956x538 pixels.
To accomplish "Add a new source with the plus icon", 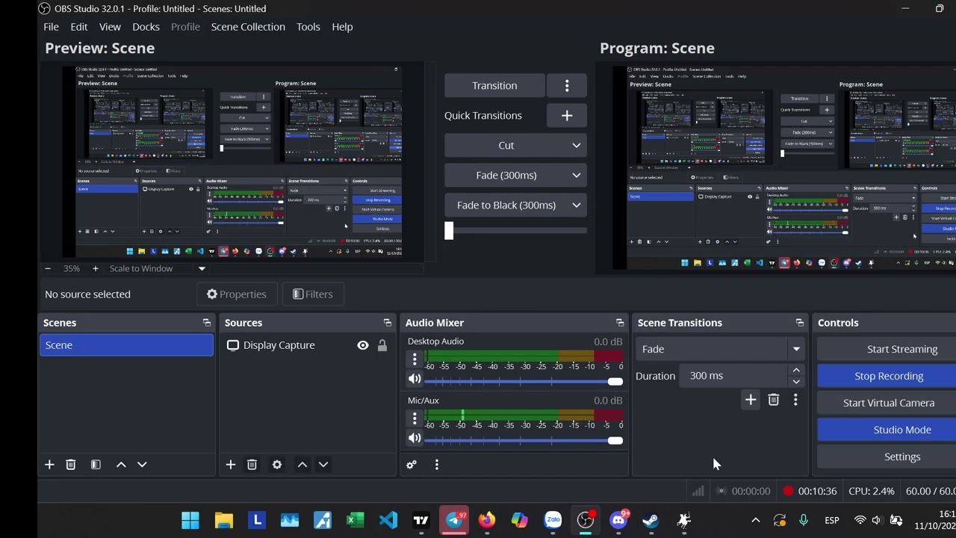I will (231, 465).
